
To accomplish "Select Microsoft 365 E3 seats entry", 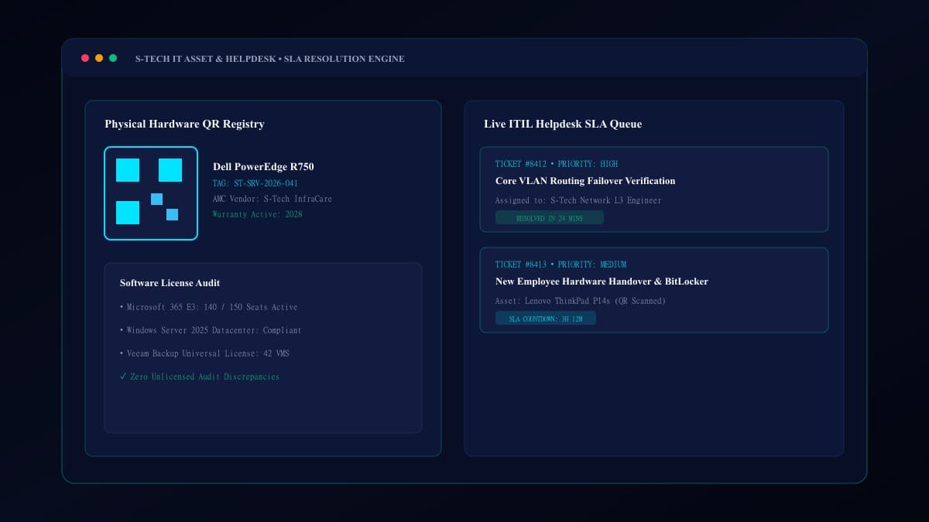I will (208, 307).
